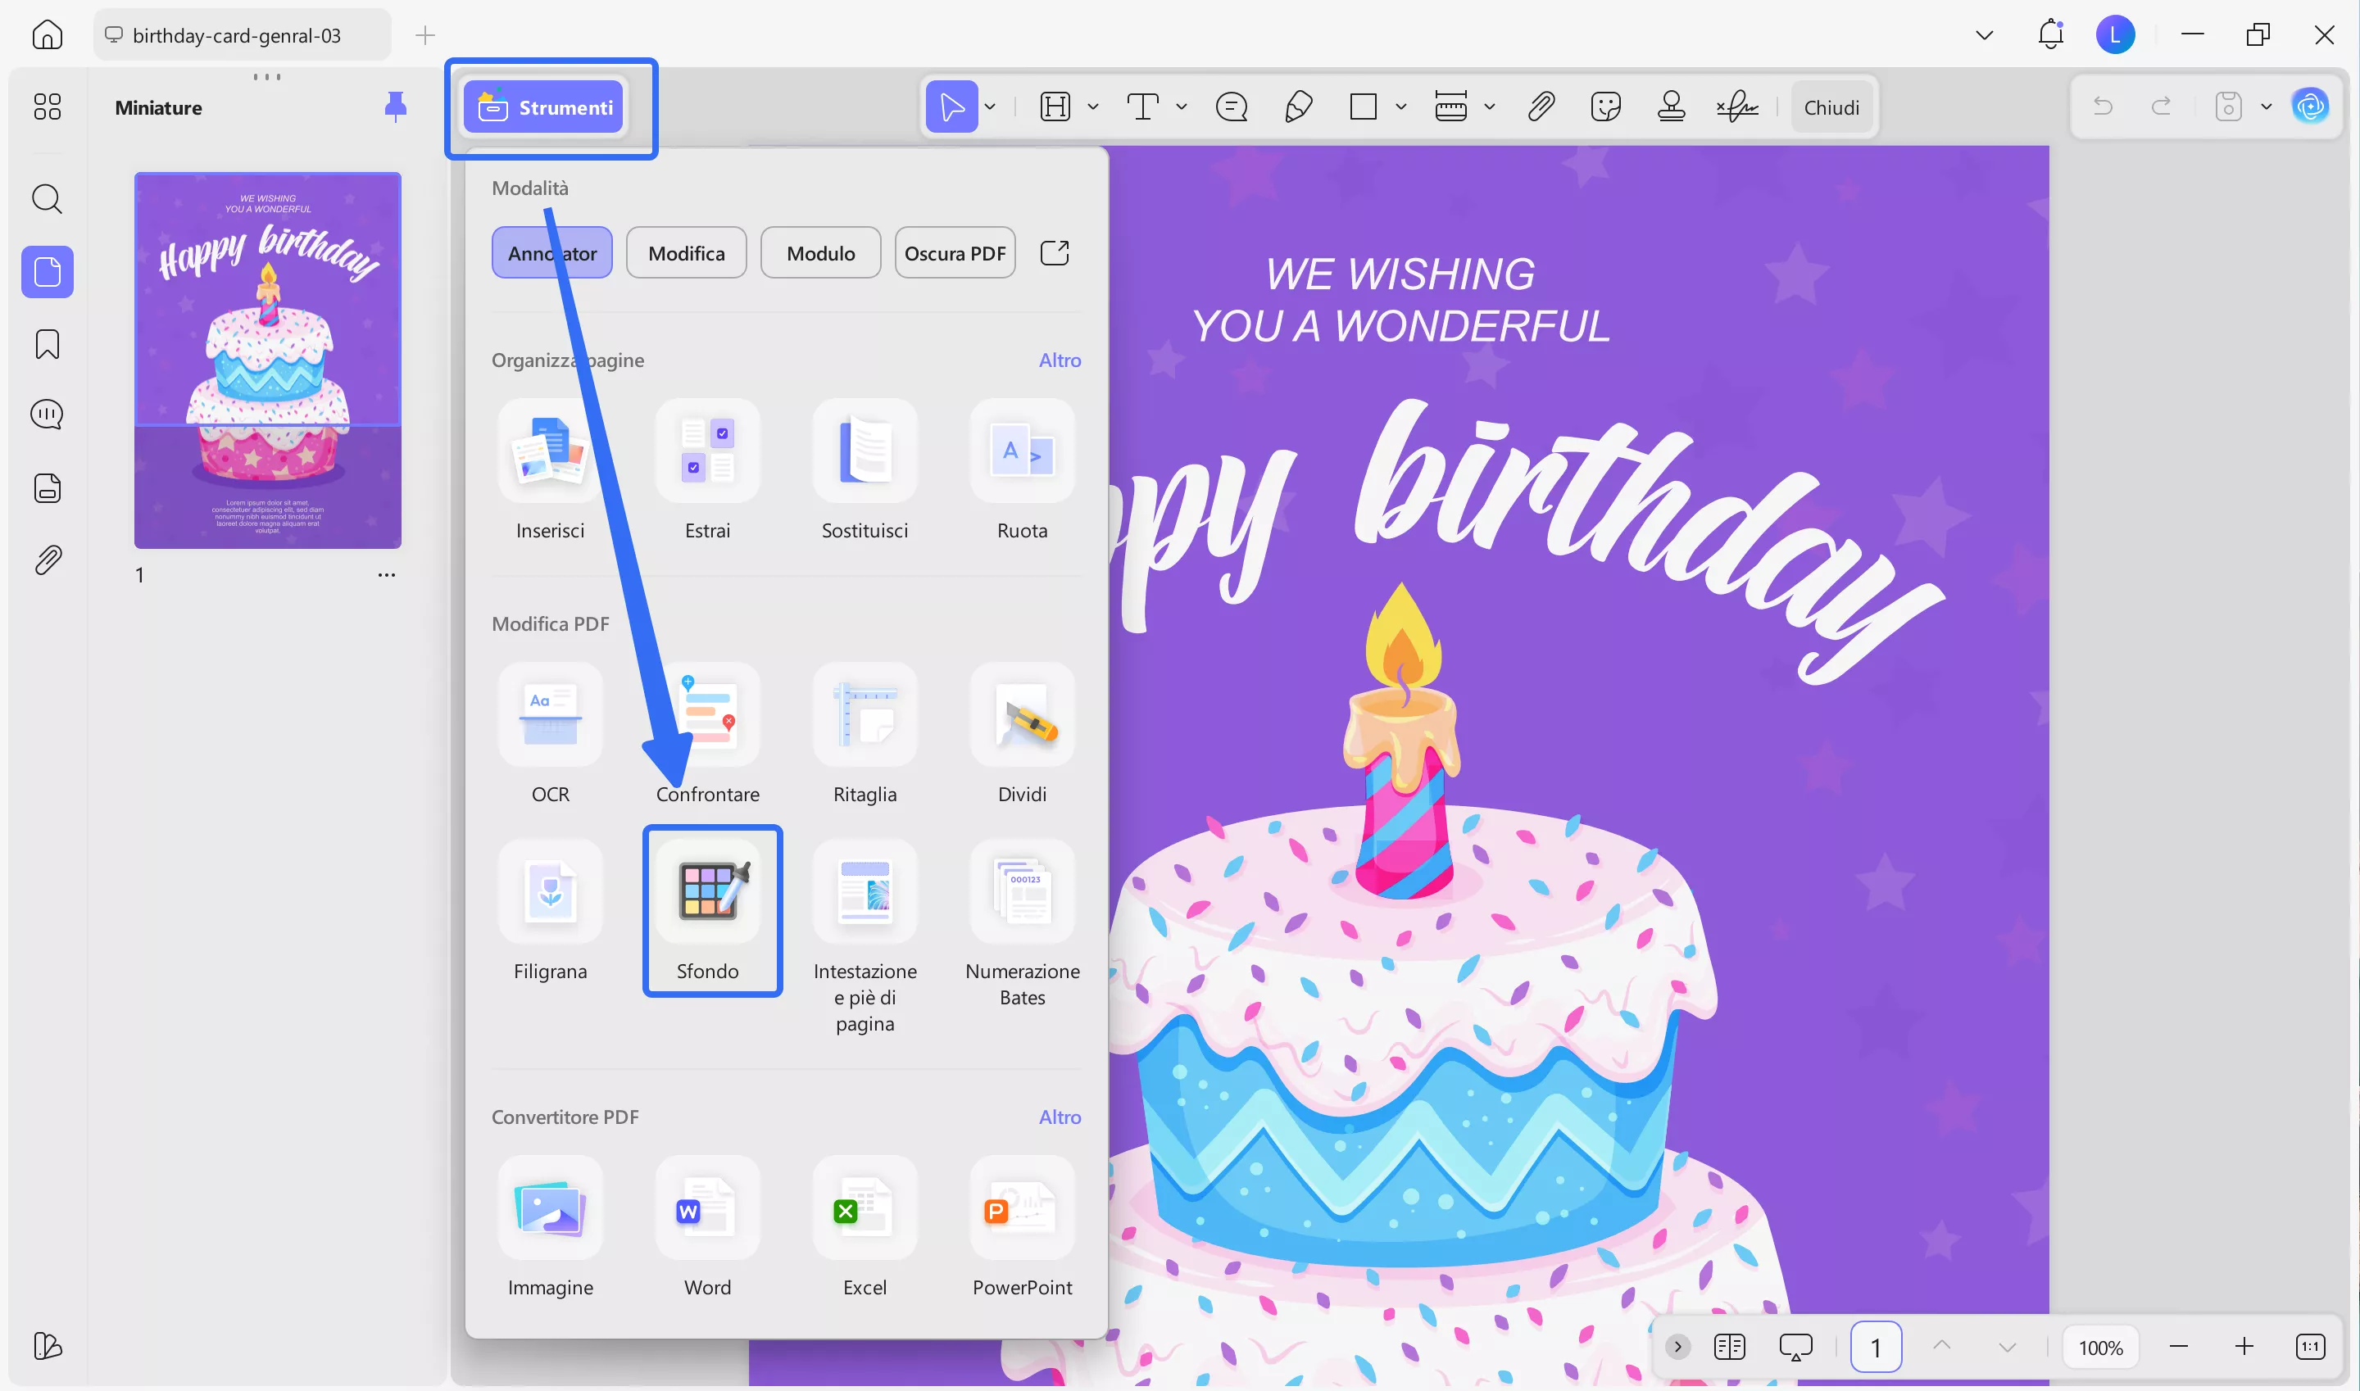Open the tab list dropdown near notifications

(x=1983, y=34)
